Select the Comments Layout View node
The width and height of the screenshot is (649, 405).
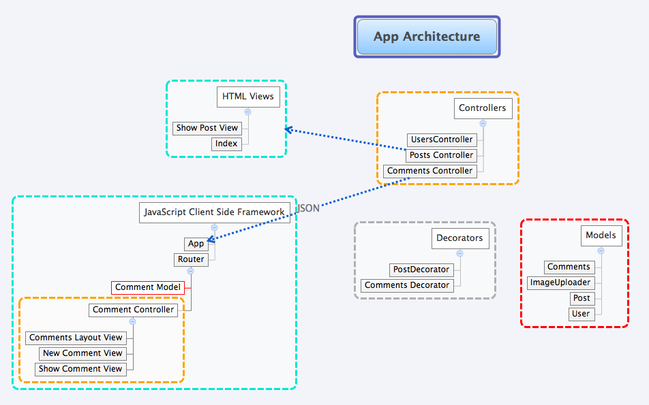pos(76,338)
